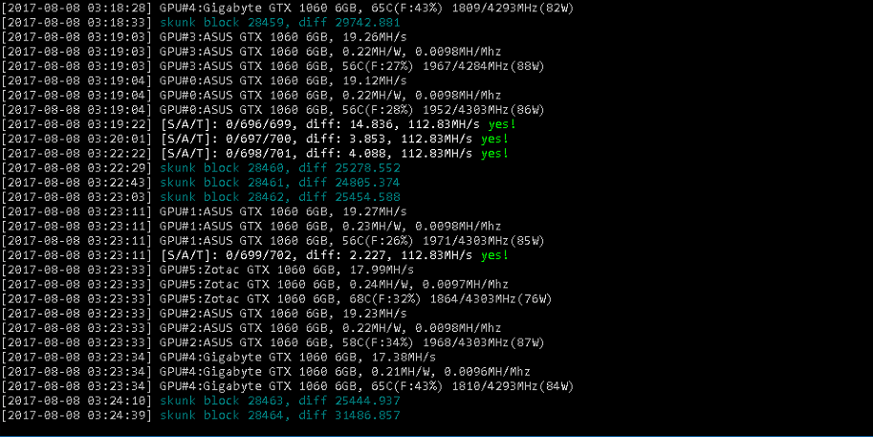
Task: Select GPU#4 Gigabyte 17.38MH/s line
Action: point(219,357)
